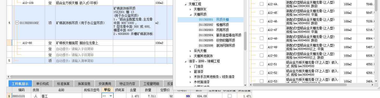The height and width of the screenshot is (98, 380).
Task: Check the box for quota A12-48
Action: [x=262, y=38]
